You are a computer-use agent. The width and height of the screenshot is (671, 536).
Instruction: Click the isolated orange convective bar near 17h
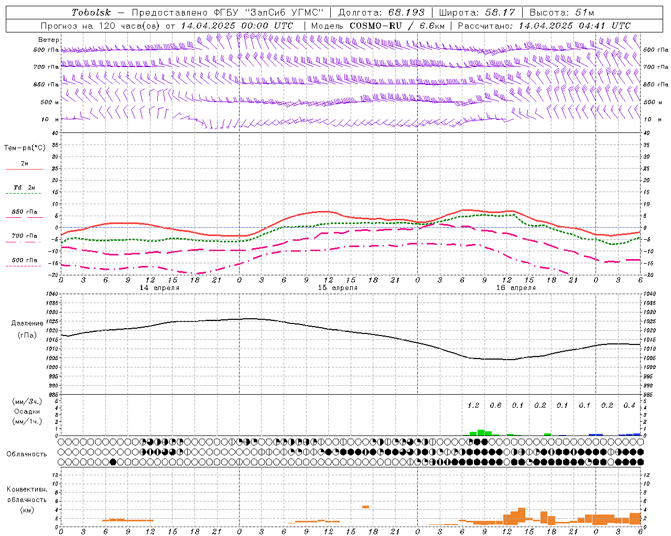pos(365,507)
